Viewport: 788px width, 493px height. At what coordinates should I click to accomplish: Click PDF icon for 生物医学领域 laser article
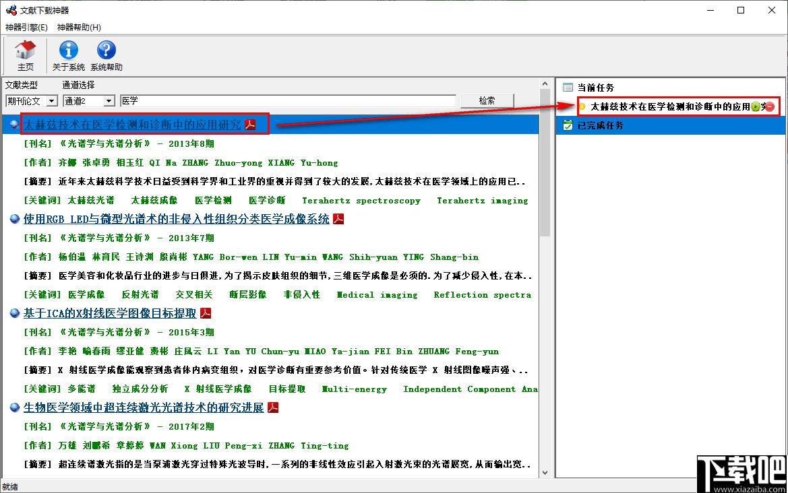273,407
